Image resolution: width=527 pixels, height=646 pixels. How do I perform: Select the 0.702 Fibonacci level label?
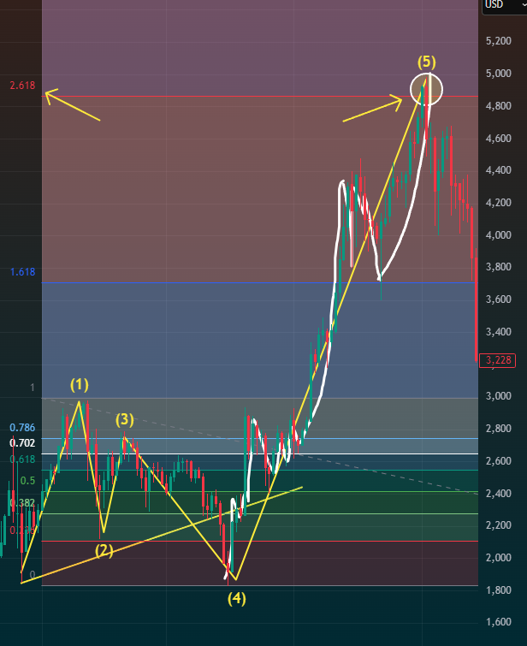pyautogui.click(x=22, y=443)
